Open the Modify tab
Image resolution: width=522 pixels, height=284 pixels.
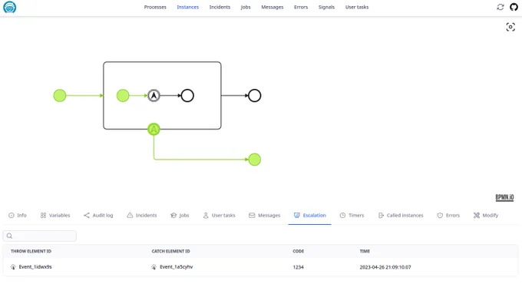pyautogui.click(x=486, y=216)
